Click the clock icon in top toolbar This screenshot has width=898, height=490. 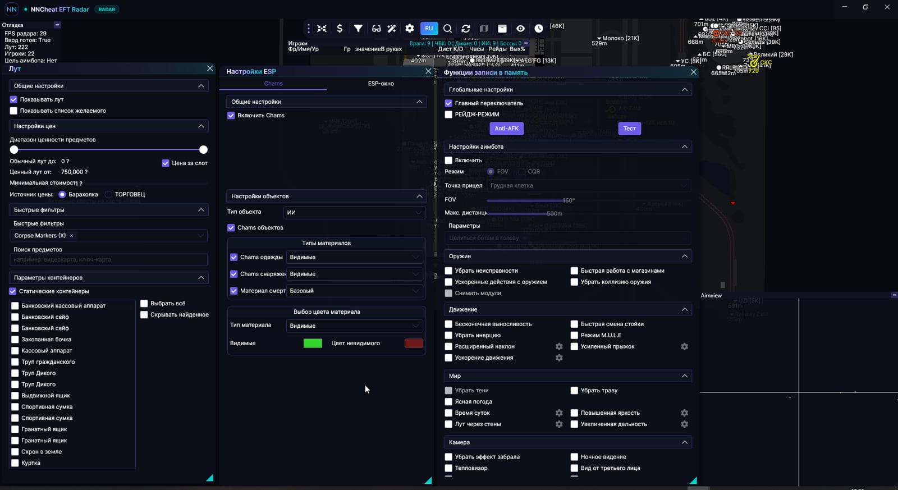pyautogui.click(x=539, y=28)
